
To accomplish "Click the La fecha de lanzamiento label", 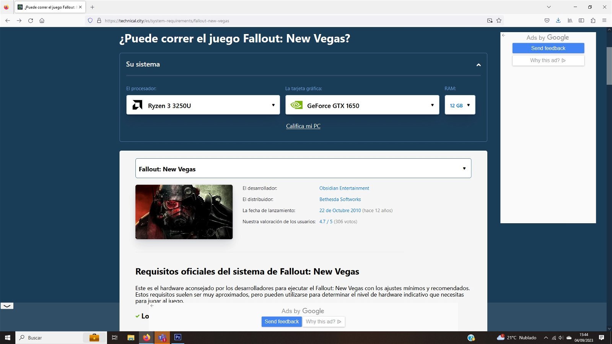I will (x=269, y=211).
